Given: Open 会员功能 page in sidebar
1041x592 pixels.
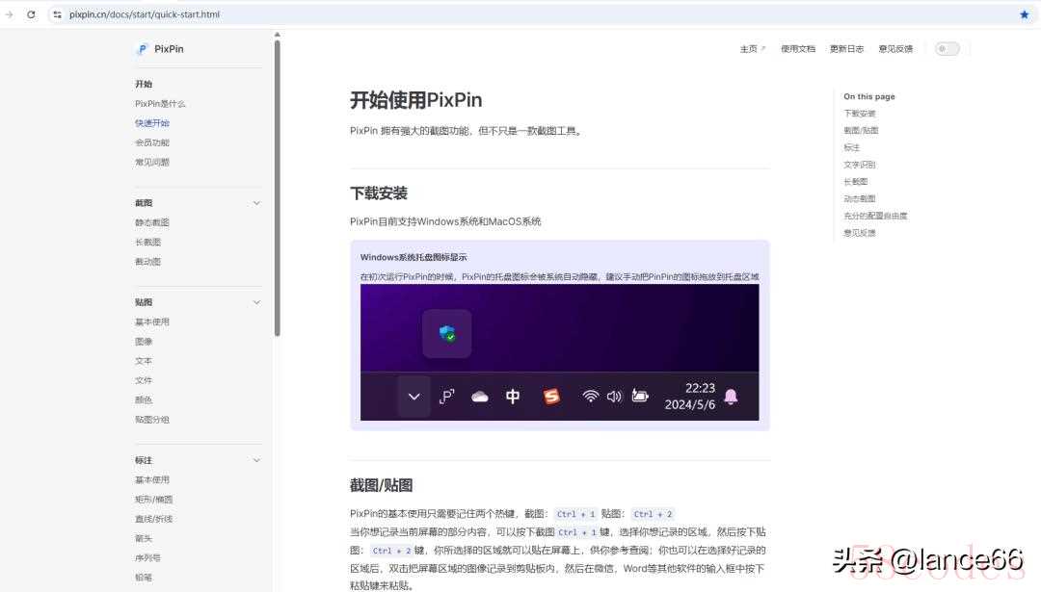Looking at the screenshot, I should pyautogui.click(x=152, y=142).
